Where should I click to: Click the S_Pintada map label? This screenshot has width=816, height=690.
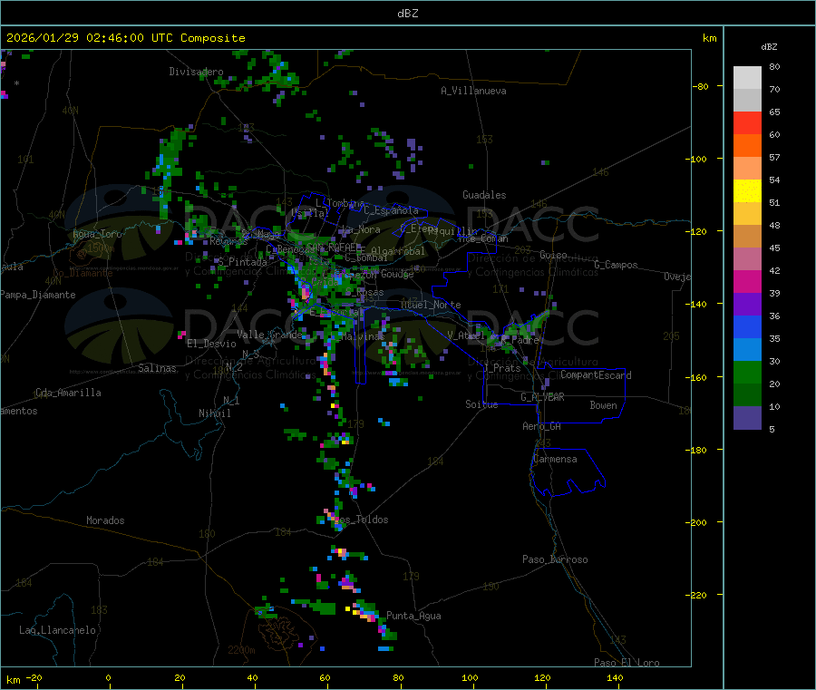pyautogui.click(x=242, y=262)
